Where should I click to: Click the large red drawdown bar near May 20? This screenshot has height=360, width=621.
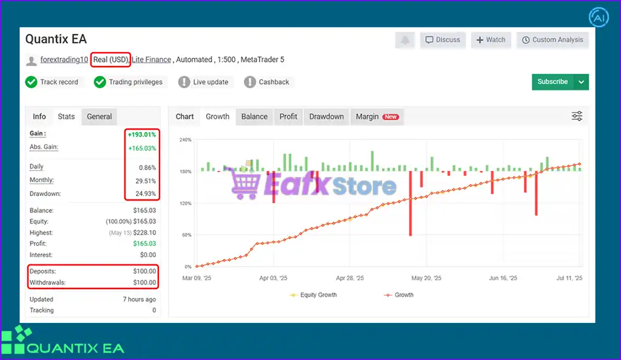point(411,203)
